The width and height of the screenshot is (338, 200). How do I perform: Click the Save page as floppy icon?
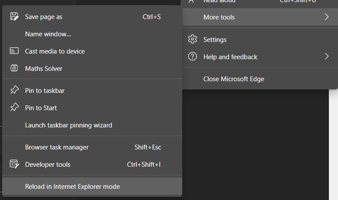14,16
